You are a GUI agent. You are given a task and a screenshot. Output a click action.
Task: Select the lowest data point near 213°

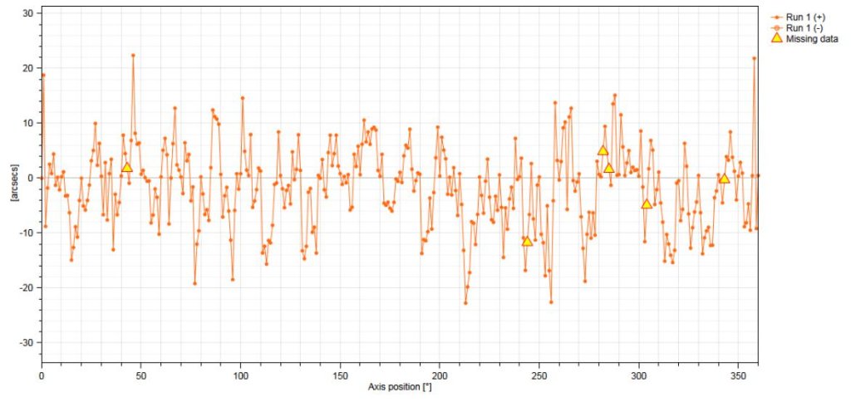click(x=465, y=302)
